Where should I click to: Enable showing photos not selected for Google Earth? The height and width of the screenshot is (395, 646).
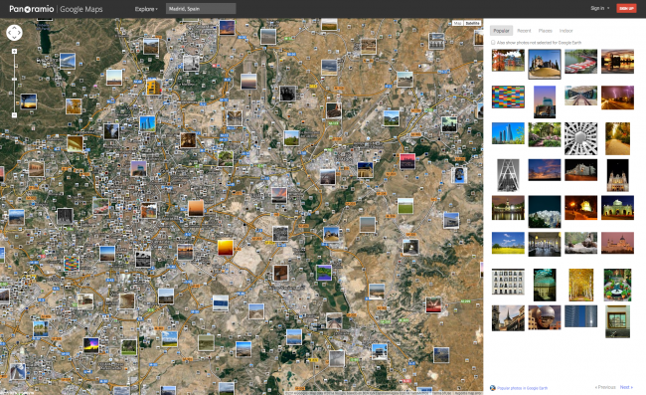click(493, 43)
